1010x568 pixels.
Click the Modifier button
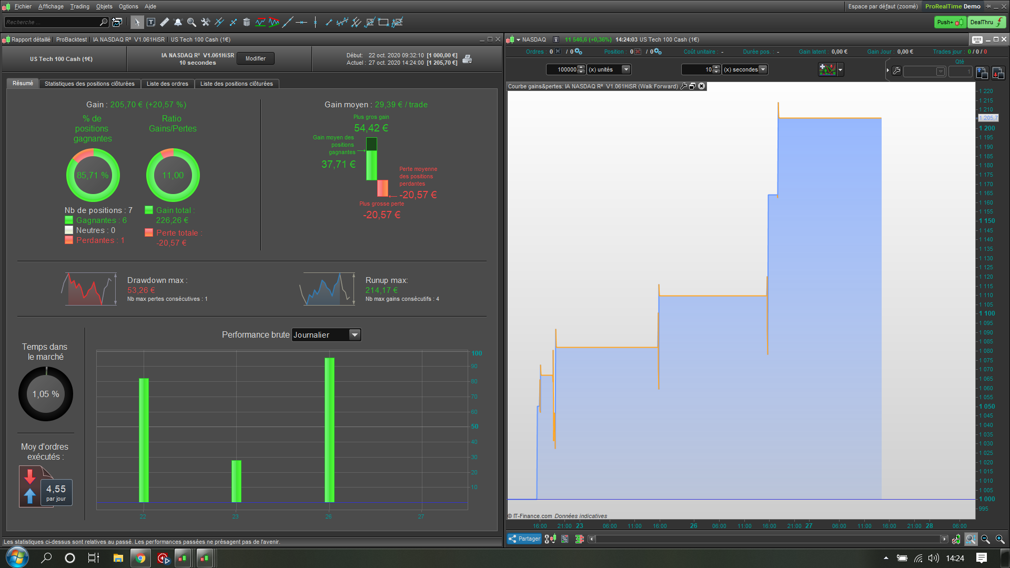(255, 58)
